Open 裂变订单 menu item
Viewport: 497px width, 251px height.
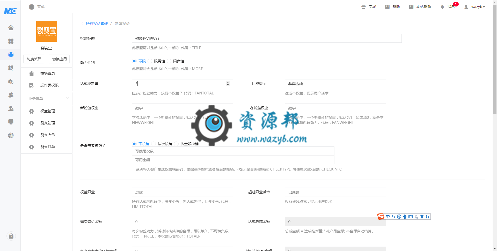48,147
